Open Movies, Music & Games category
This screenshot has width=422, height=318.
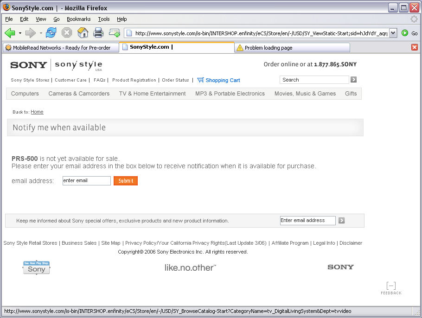tap(305, 94)
